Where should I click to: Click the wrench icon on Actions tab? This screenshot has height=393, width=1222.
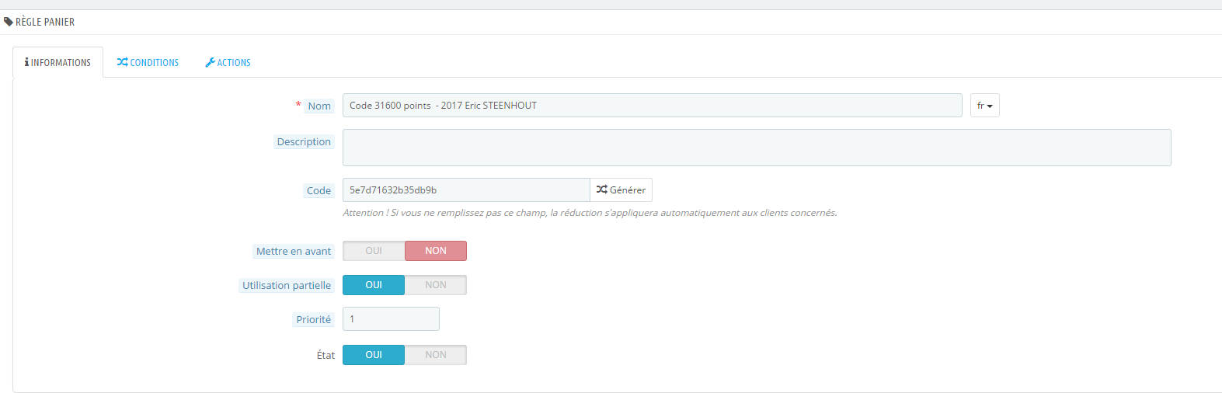[x=210, y=62]
